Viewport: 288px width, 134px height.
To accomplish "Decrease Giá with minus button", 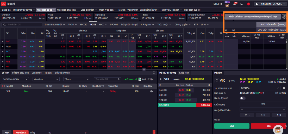I will coord(242,110).
